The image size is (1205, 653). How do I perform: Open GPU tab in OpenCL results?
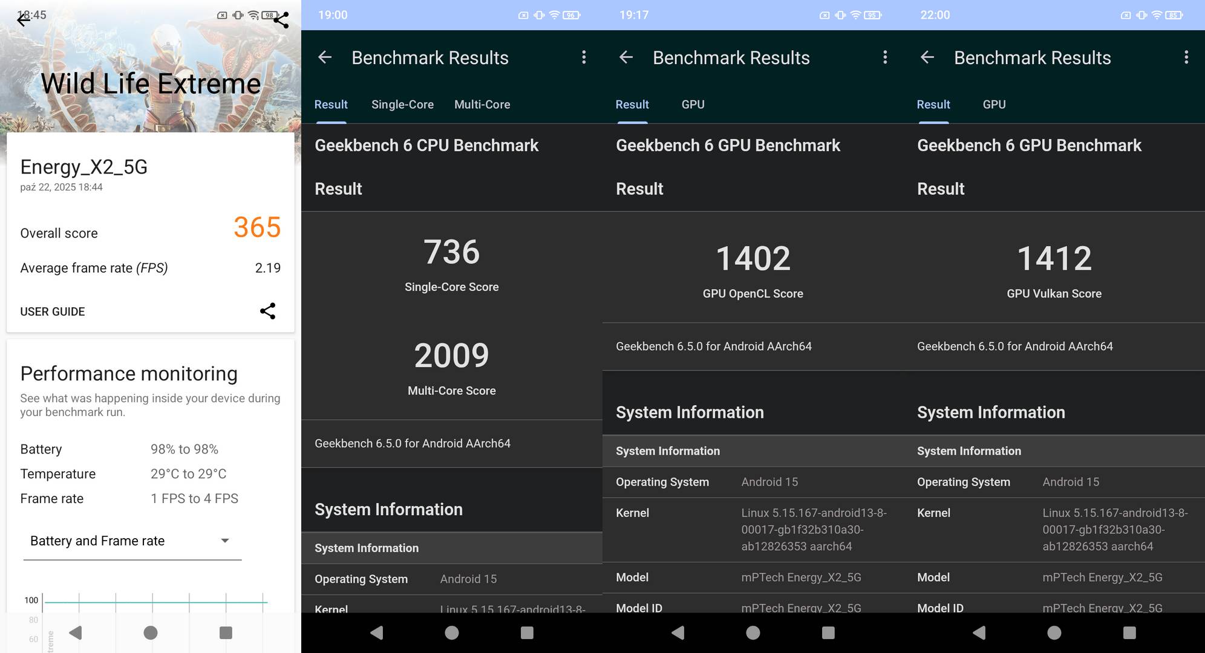click(693, 105)
